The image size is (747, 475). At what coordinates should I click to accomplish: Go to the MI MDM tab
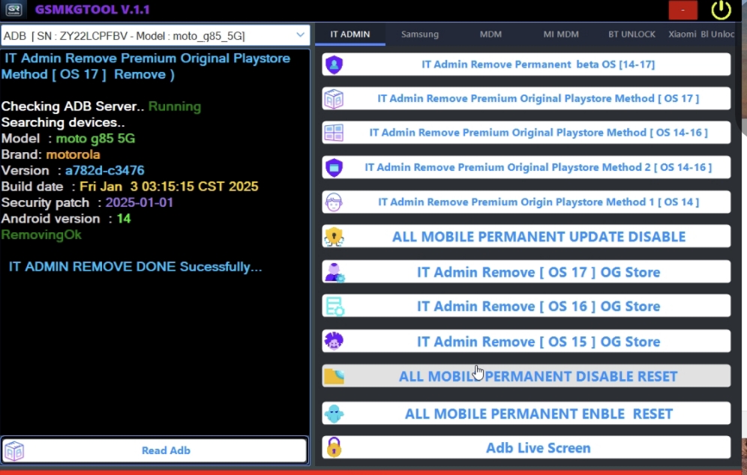pos(561,34)
